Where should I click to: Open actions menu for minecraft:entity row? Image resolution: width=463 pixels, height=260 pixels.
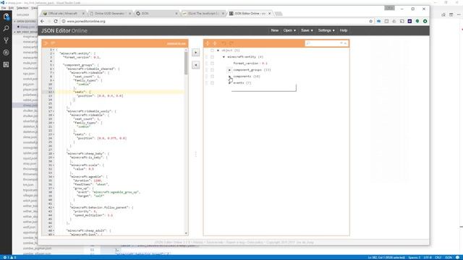click(212, 57)
